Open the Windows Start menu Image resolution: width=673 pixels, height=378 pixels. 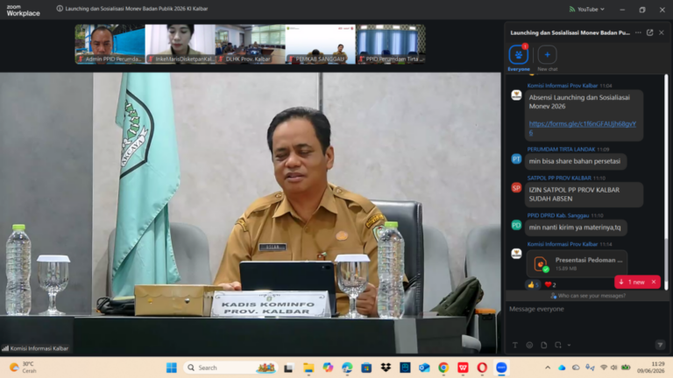tap(171, 367)
